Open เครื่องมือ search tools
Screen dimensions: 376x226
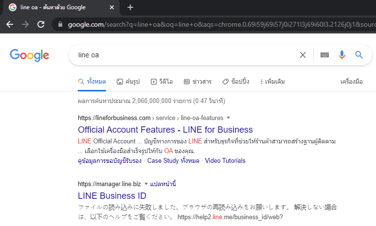tap(351, 82)
